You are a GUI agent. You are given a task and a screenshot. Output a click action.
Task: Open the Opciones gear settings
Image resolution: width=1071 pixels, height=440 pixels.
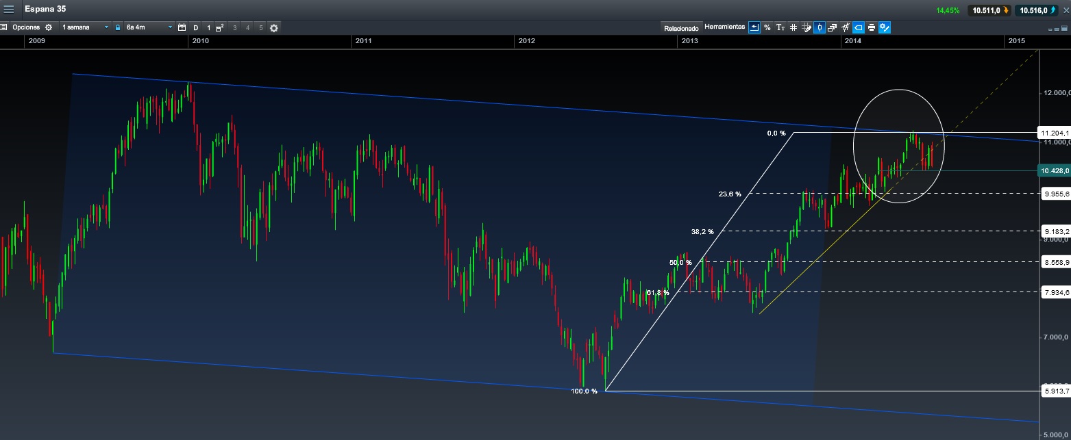[x=49, y=27]
